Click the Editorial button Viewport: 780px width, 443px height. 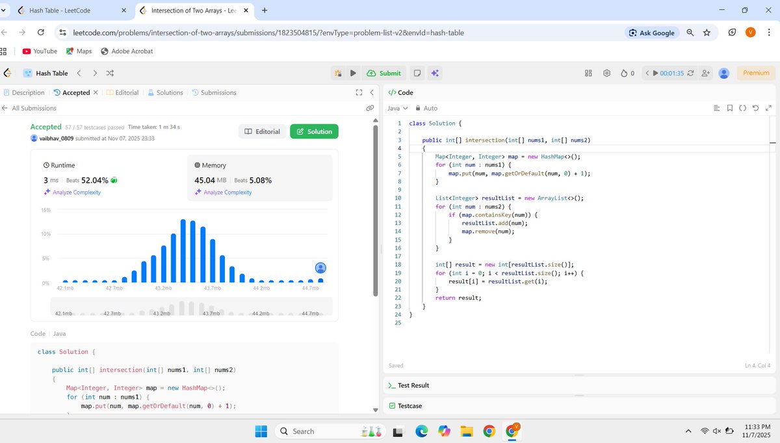point(262,131)
